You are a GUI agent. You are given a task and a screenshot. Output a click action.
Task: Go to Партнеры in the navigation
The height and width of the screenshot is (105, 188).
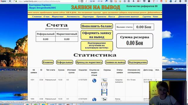point(88,17)
